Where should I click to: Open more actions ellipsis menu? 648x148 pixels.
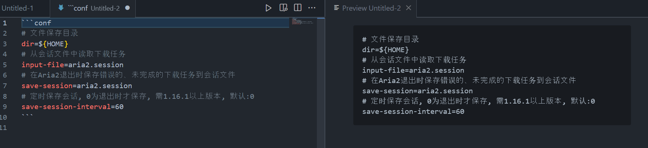[312, 8]
